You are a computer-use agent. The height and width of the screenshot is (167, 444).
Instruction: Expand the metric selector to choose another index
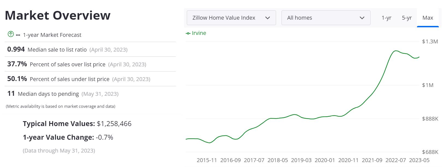pos(231,17)
